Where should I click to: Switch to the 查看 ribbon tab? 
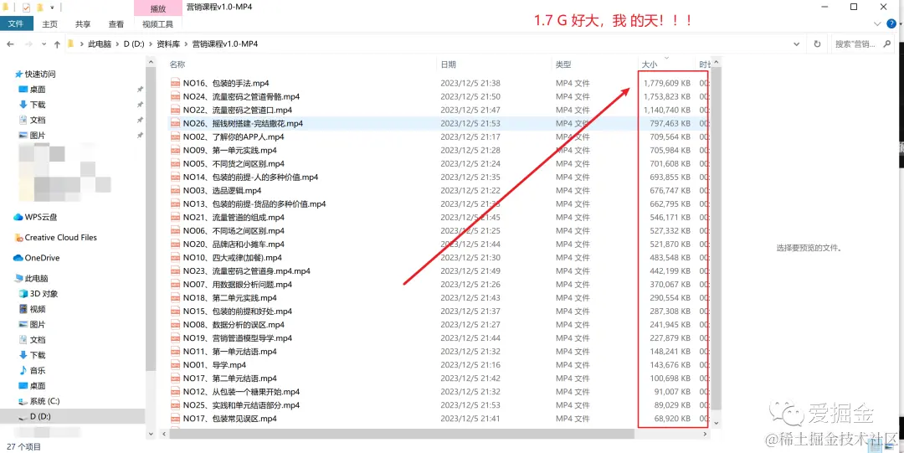[116, 23]
